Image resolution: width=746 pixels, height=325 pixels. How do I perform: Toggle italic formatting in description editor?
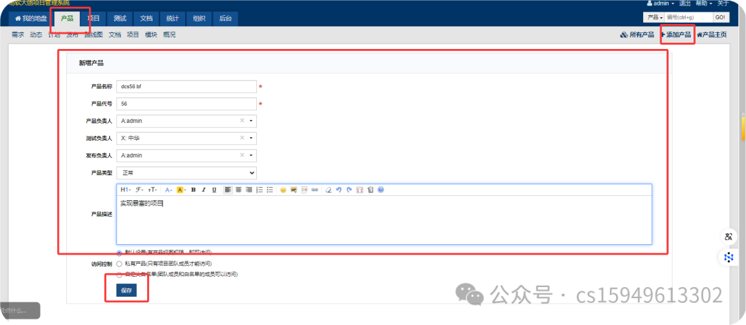point(204,190)
